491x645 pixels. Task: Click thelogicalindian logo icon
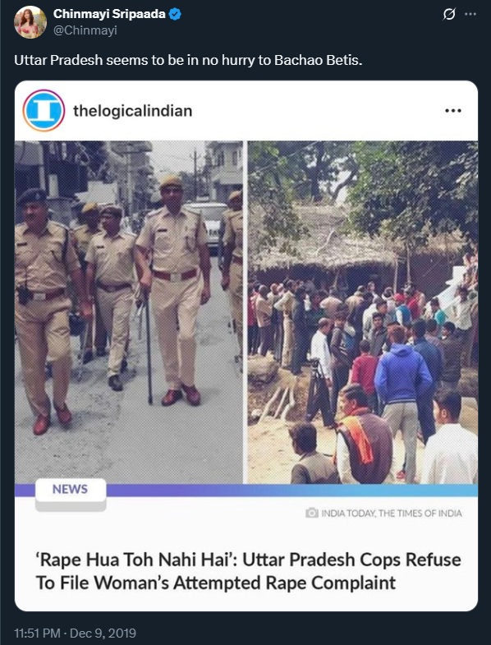[x=44, y=111]
